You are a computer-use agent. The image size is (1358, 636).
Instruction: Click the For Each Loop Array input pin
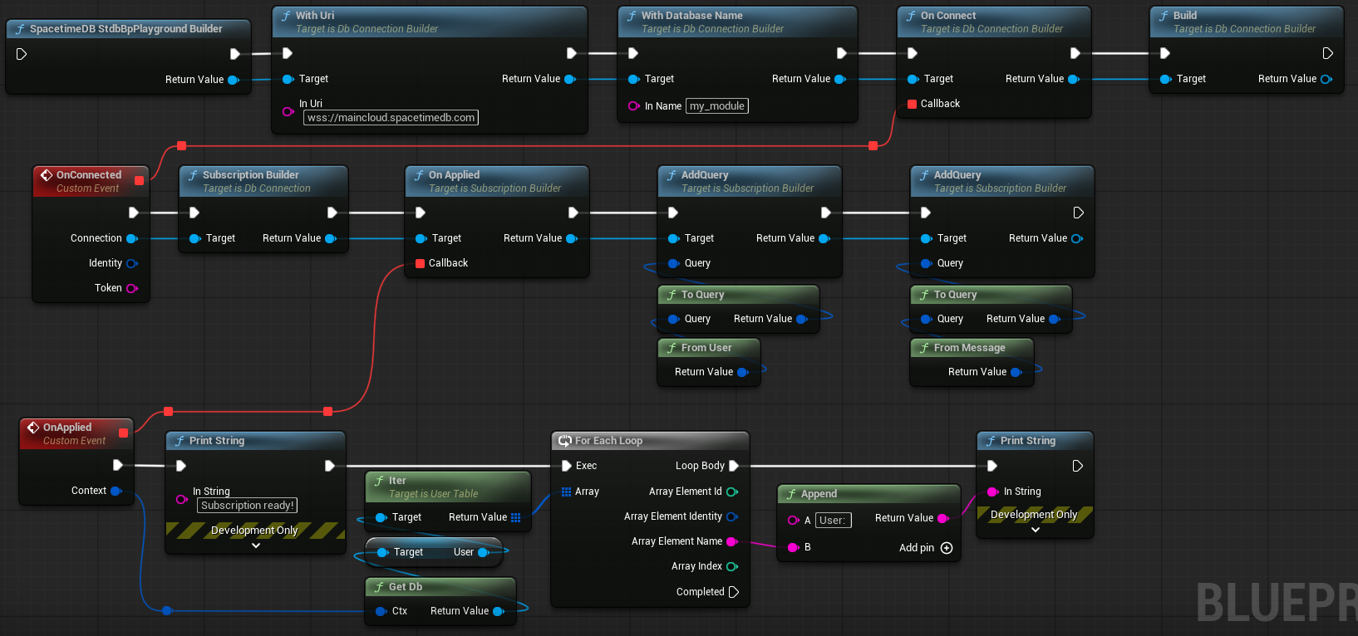coord(567,492)
